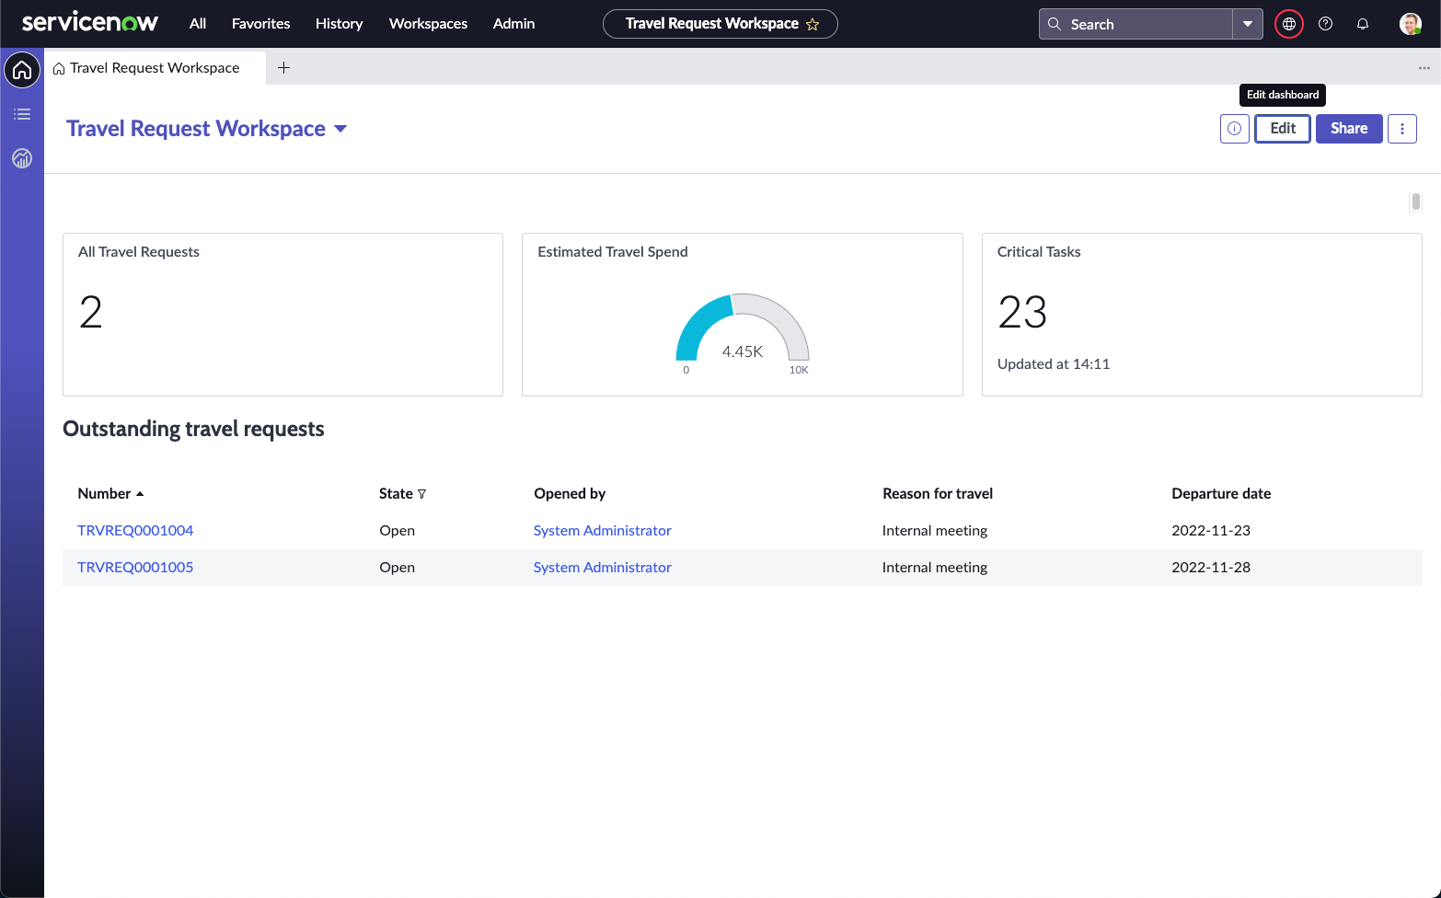The height and width of the screenshot is (898, 1441).
Task: Click the Outstanding travel requests heading
Action: pos(193,430)
